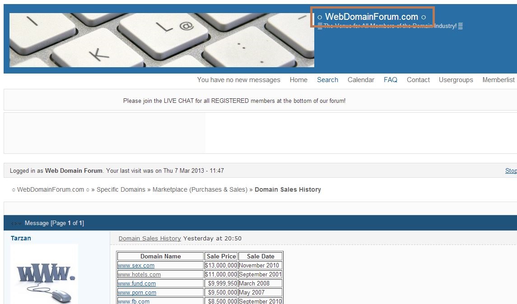The height and width of the screenshot is (304, 517).
Task: Click the $13,000,000 sale price cell
Action: [x=221, y=265]
